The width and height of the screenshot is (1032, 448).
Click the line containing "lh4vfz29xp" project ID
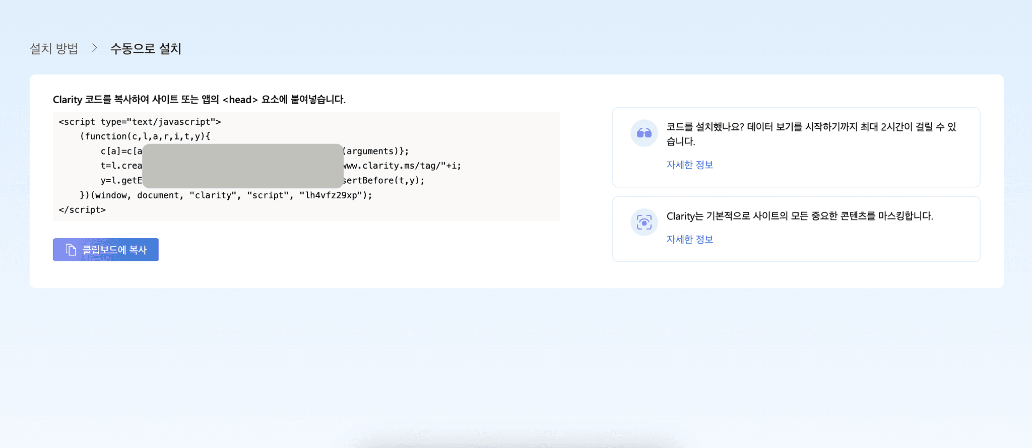click(226, 195)
